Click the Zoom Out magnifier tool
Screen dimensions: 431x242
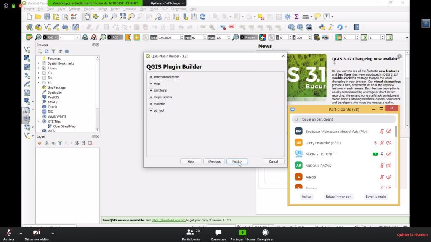coord(114,17)
